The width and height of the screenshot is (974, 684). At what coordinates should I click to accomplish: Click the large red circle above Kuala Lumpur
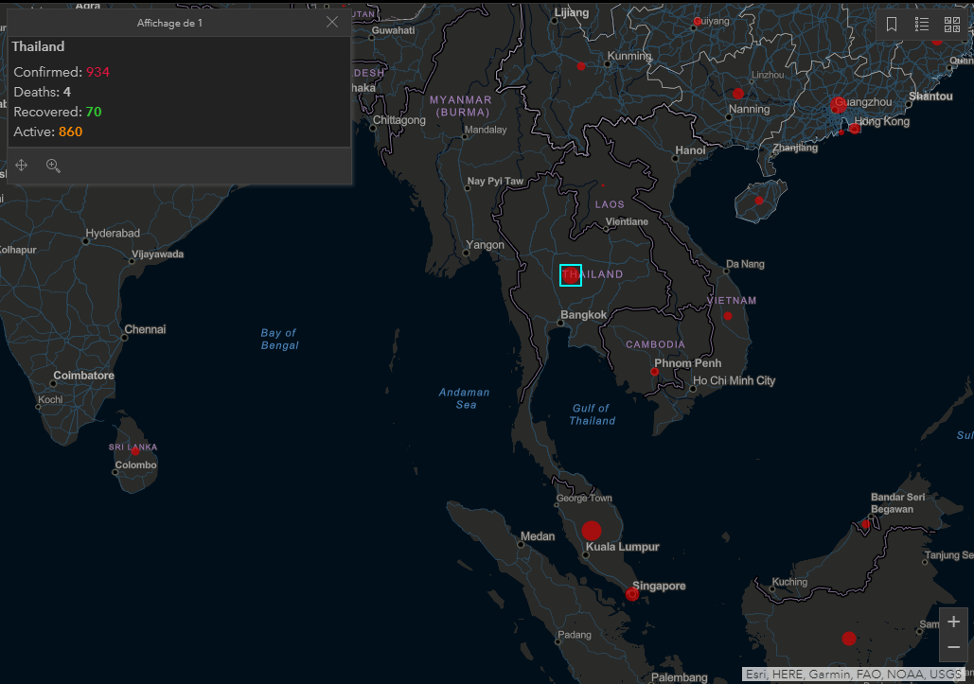(x=592, y=531)
